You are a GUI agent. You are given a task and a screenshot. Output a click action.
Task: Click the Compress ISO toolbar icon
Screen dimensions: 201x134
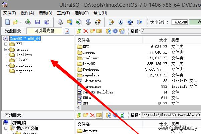[70, 22]
